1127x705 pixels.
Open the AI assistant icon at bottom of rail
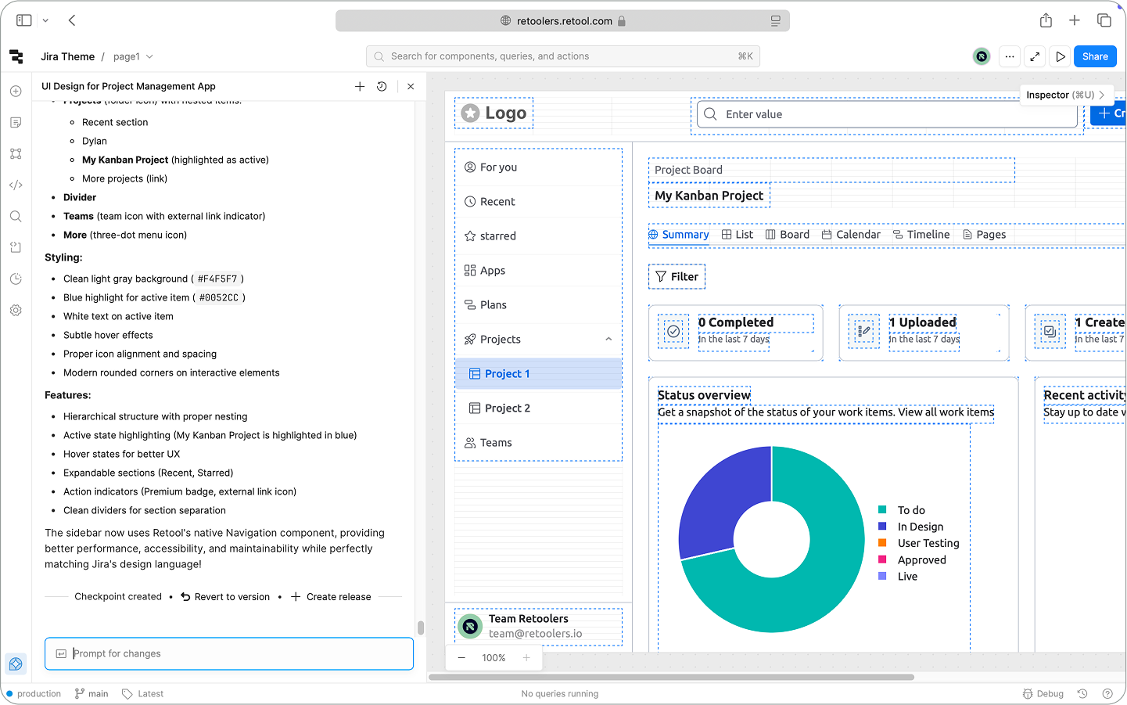click(16, 664)
